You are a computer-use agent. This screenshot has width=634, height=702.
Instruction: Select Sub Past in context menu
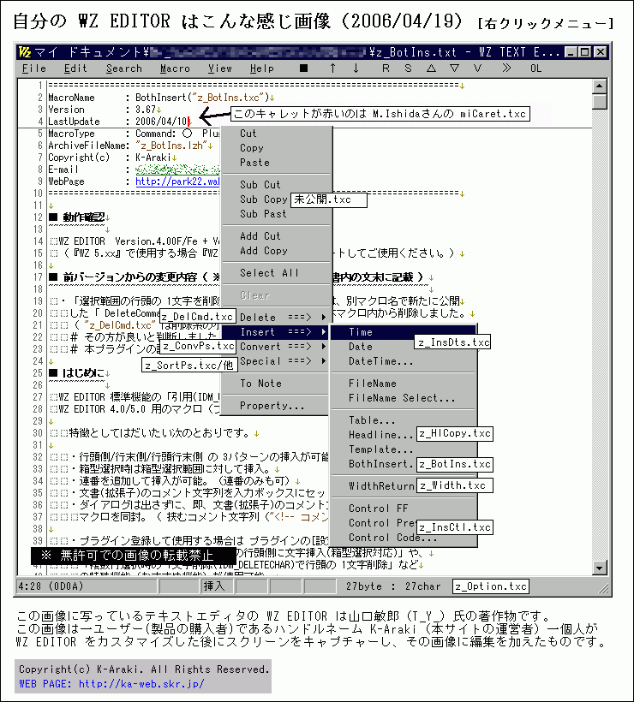(277, 214)
